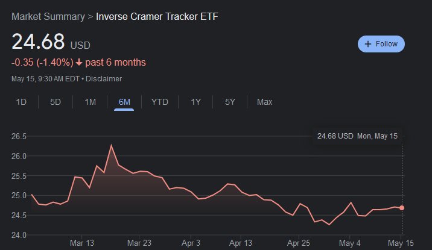Click the Follow button
432x250 pixels.
(381, 44)
